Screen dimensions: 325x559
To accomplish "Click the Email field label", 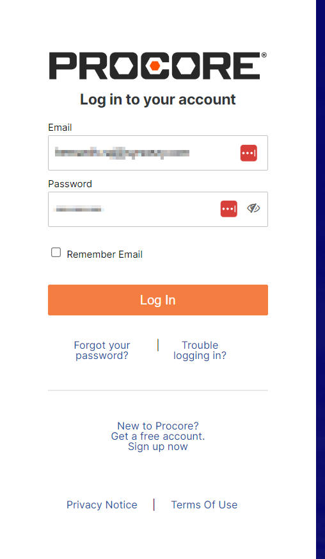I will tap(59, 128).
